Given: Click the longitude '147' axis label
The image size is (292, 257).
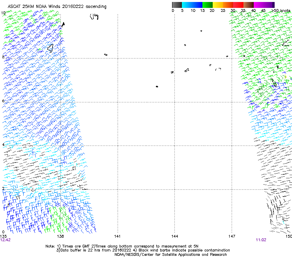Looking at the screenshot, I should point(232,236).
